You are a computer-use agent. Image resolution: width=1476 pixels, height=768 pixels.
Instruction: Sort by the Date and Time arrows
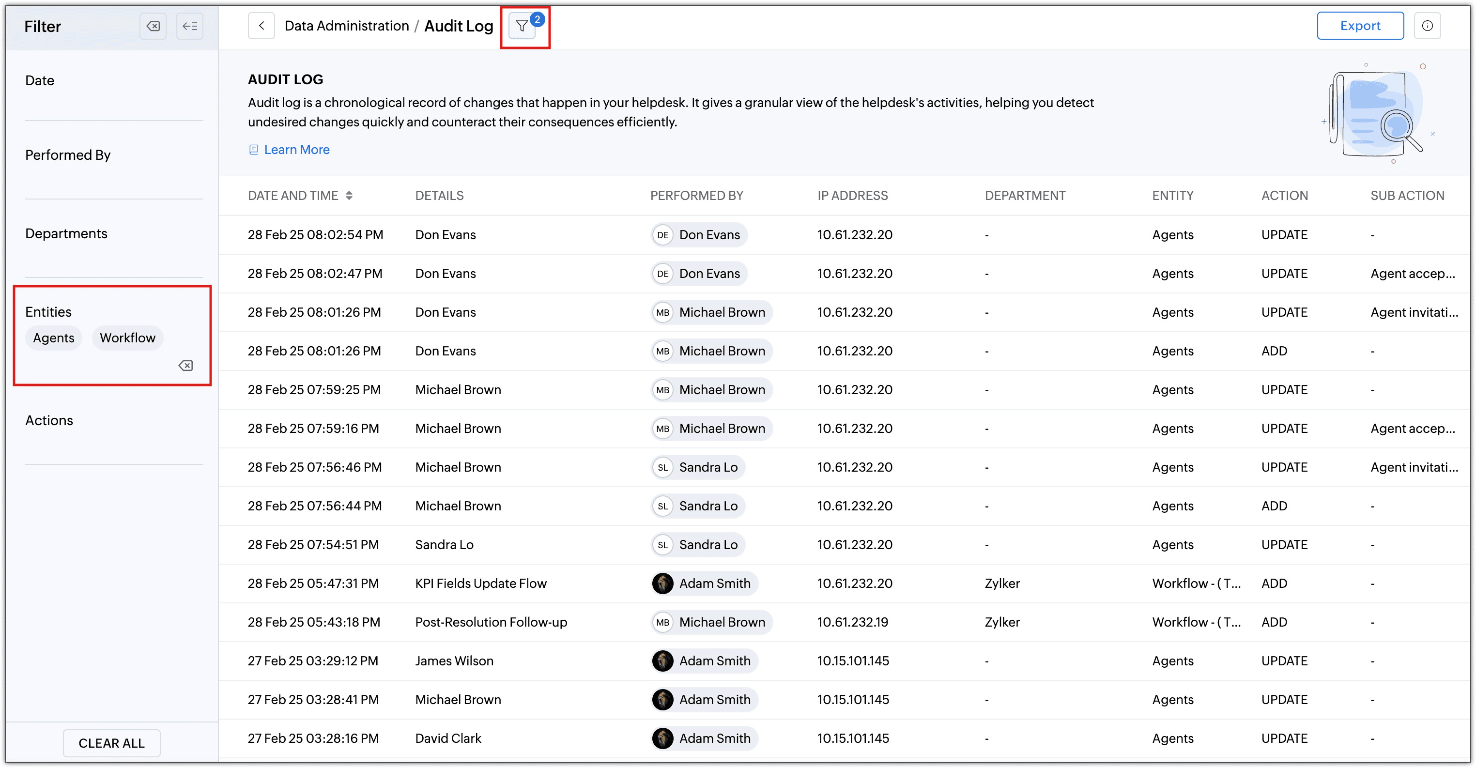click(x=349, y=196)
